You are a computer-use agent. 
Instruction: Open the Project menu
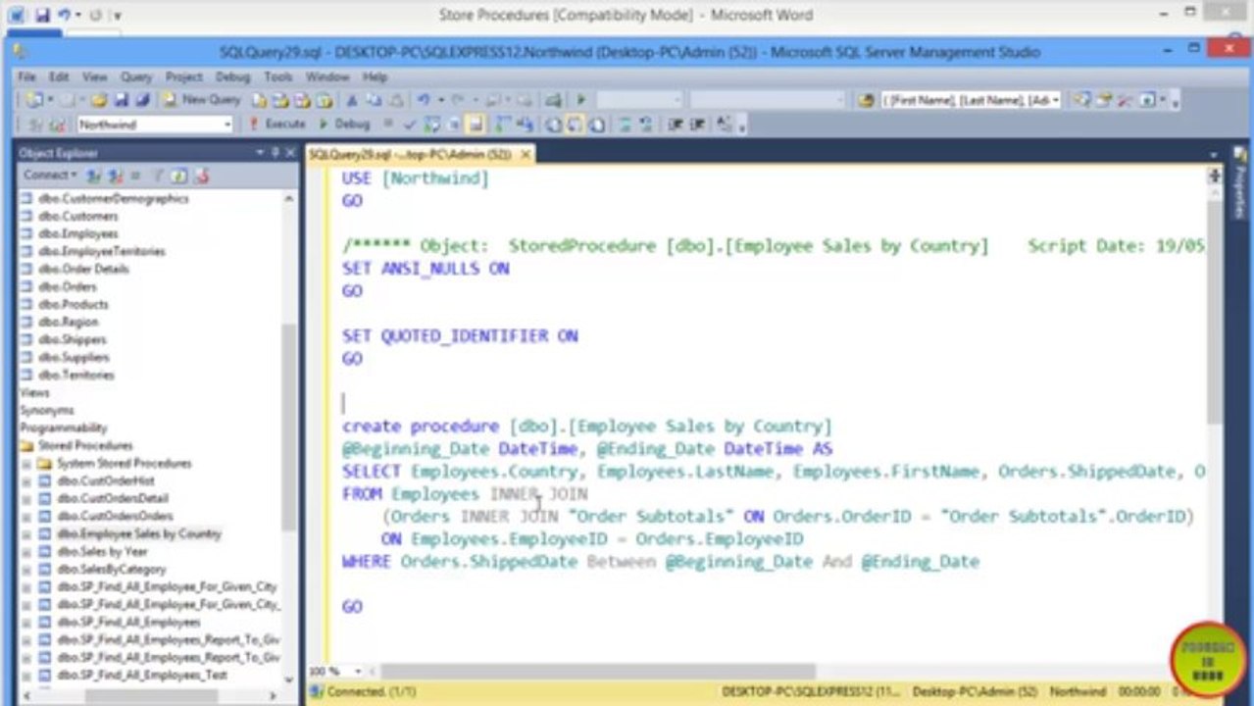(183, 76)
